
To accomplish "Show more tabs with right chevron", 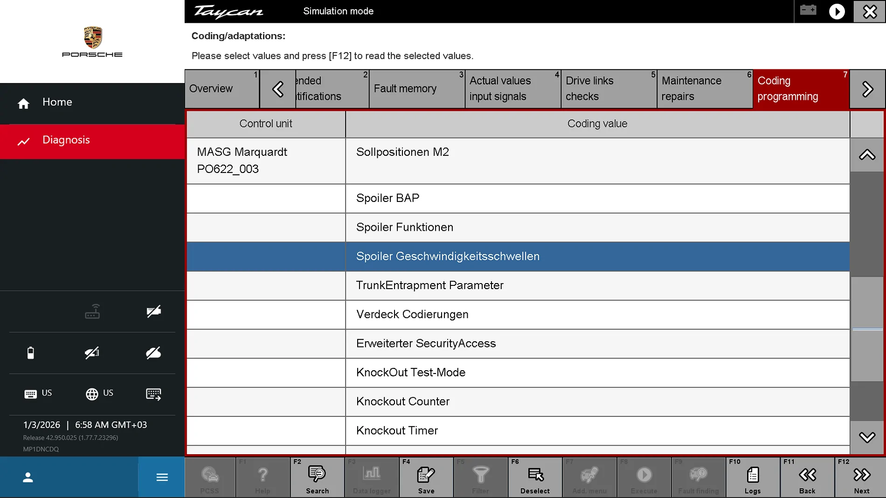I will (x=867, y=89).
